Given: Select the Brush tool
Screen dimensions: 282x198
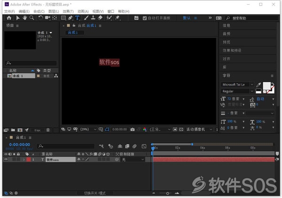Looking at the screenshot, I should click(86, 18).
